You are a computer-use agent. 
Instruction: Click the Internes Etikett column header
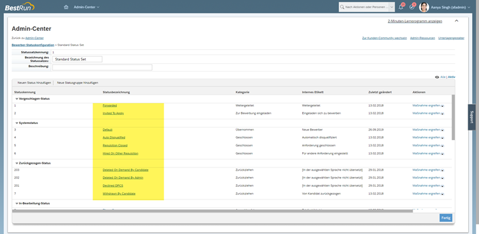point(313,92)
